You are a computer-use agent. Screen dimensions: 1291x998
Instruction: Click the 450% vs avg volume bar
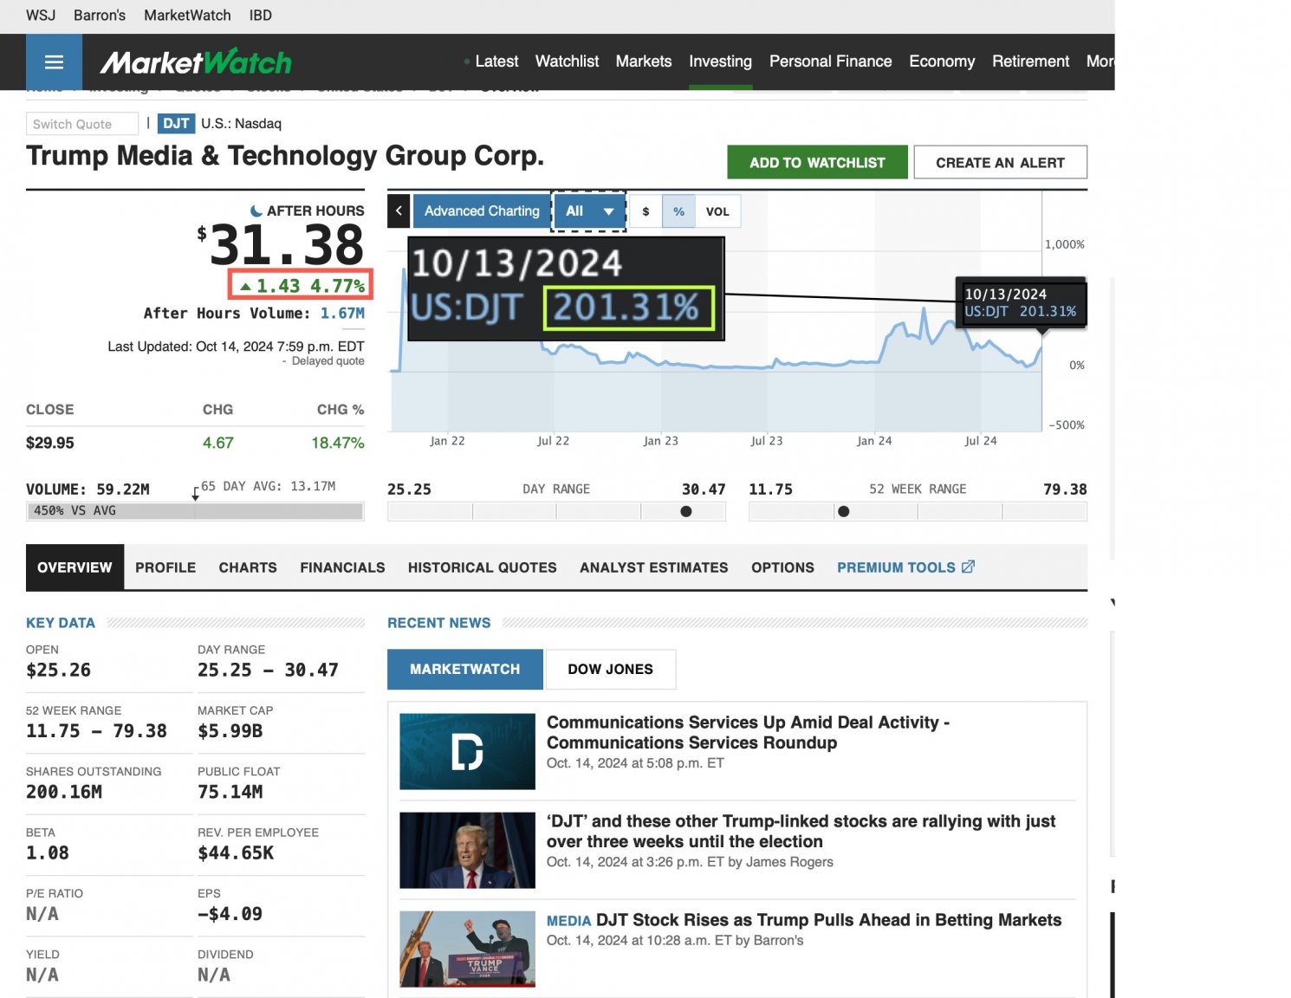[x=195, y=511]
